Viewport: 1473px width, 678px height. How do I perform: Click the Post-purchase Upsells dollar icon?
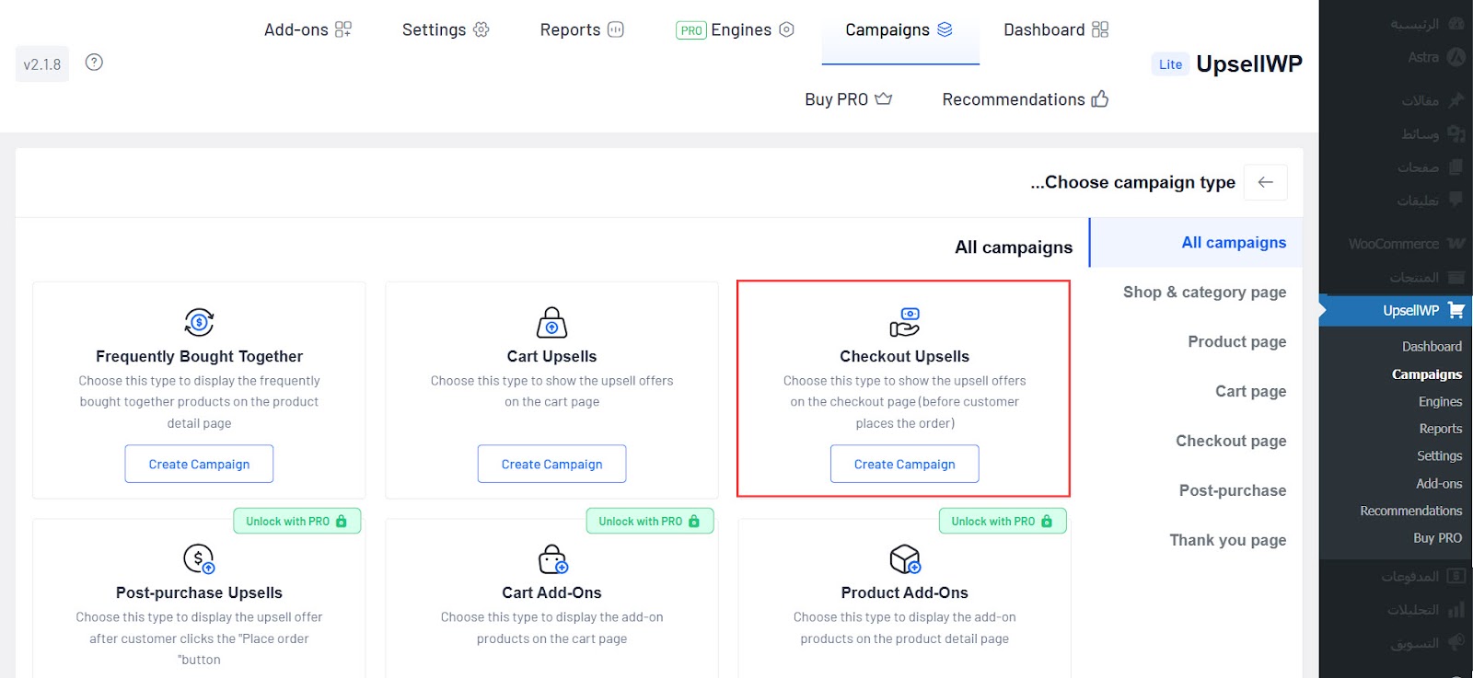point(199,558)
